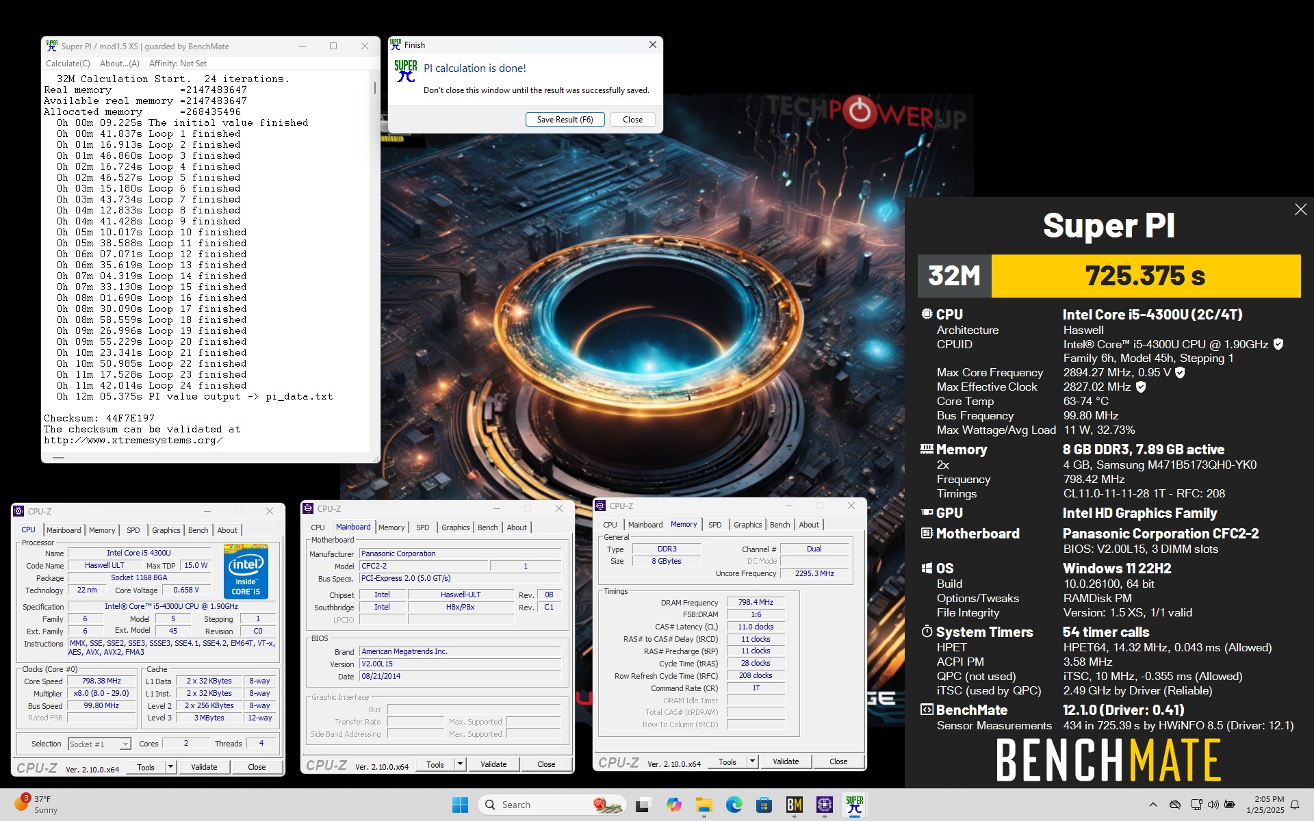Click CPU section chip icon in BenchMate
The width and height of the screenshot is (1314, 821).
tap(927, 314)
